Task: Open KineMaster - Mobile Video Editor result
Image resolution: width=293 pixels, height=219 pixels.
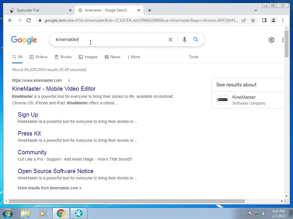Action: [54, 89]
